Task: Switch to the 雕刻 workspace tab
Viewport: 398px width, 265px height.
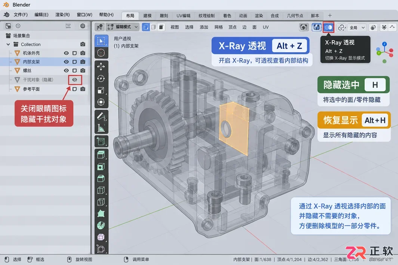Action: coord(164,16)
